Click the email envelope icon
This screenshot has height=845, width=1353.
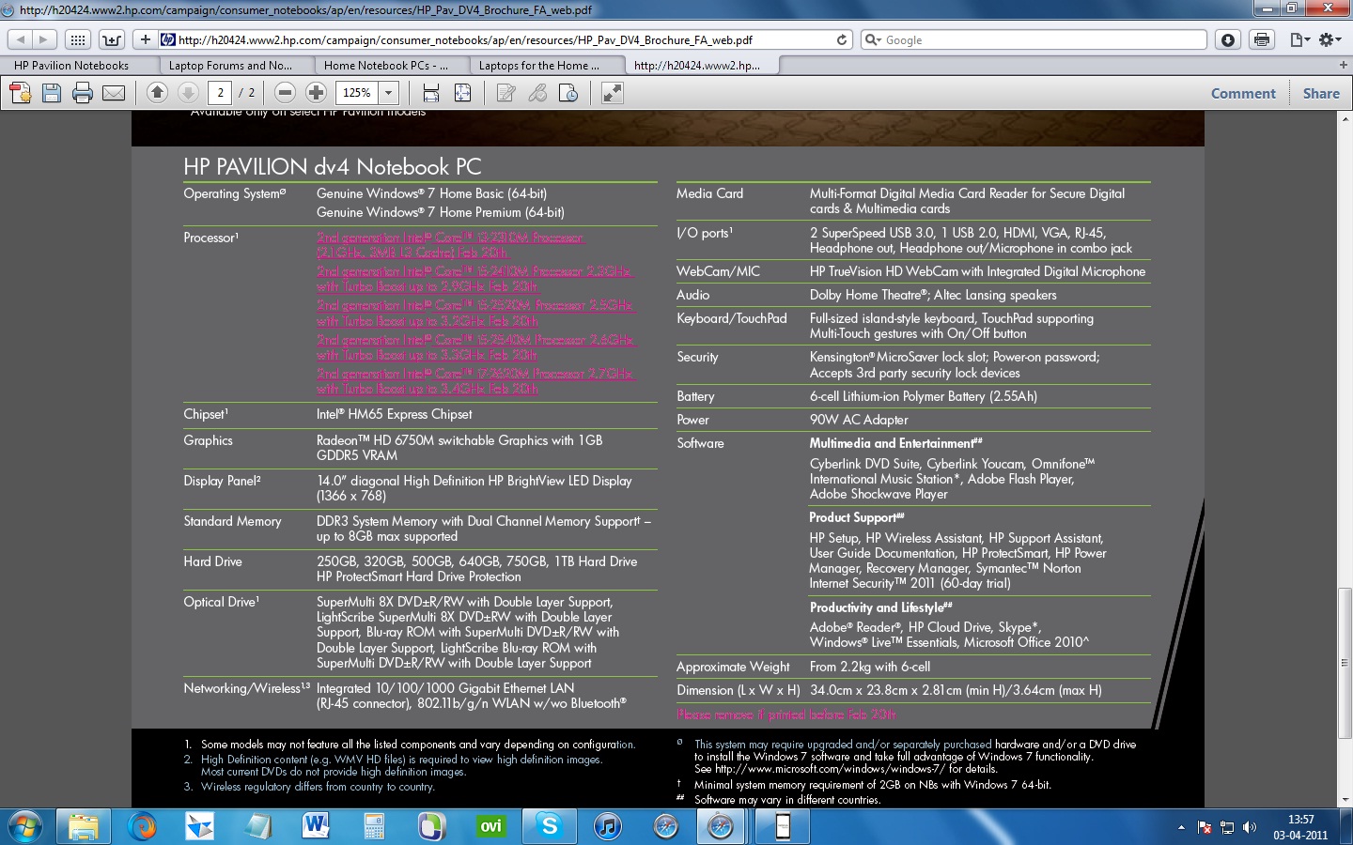click(114, 93)
